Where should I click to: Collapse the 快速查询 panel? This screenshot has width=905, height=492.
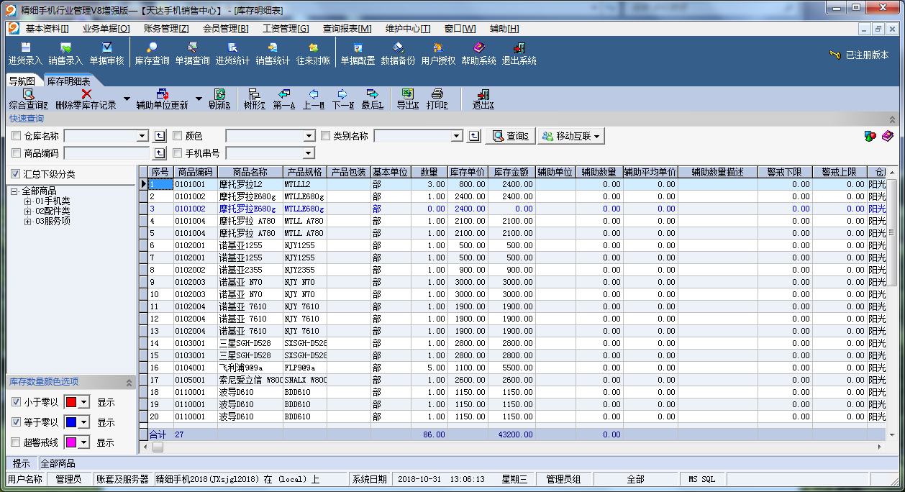pyautogui.click(x=892, y=119)
